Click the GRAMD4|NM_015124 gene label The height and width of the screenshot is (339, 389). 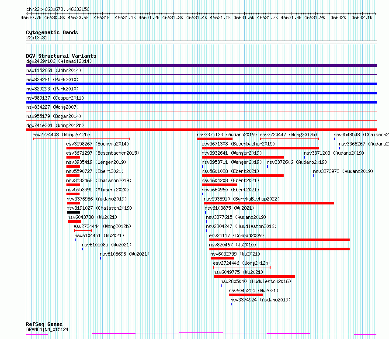point(47,329)
